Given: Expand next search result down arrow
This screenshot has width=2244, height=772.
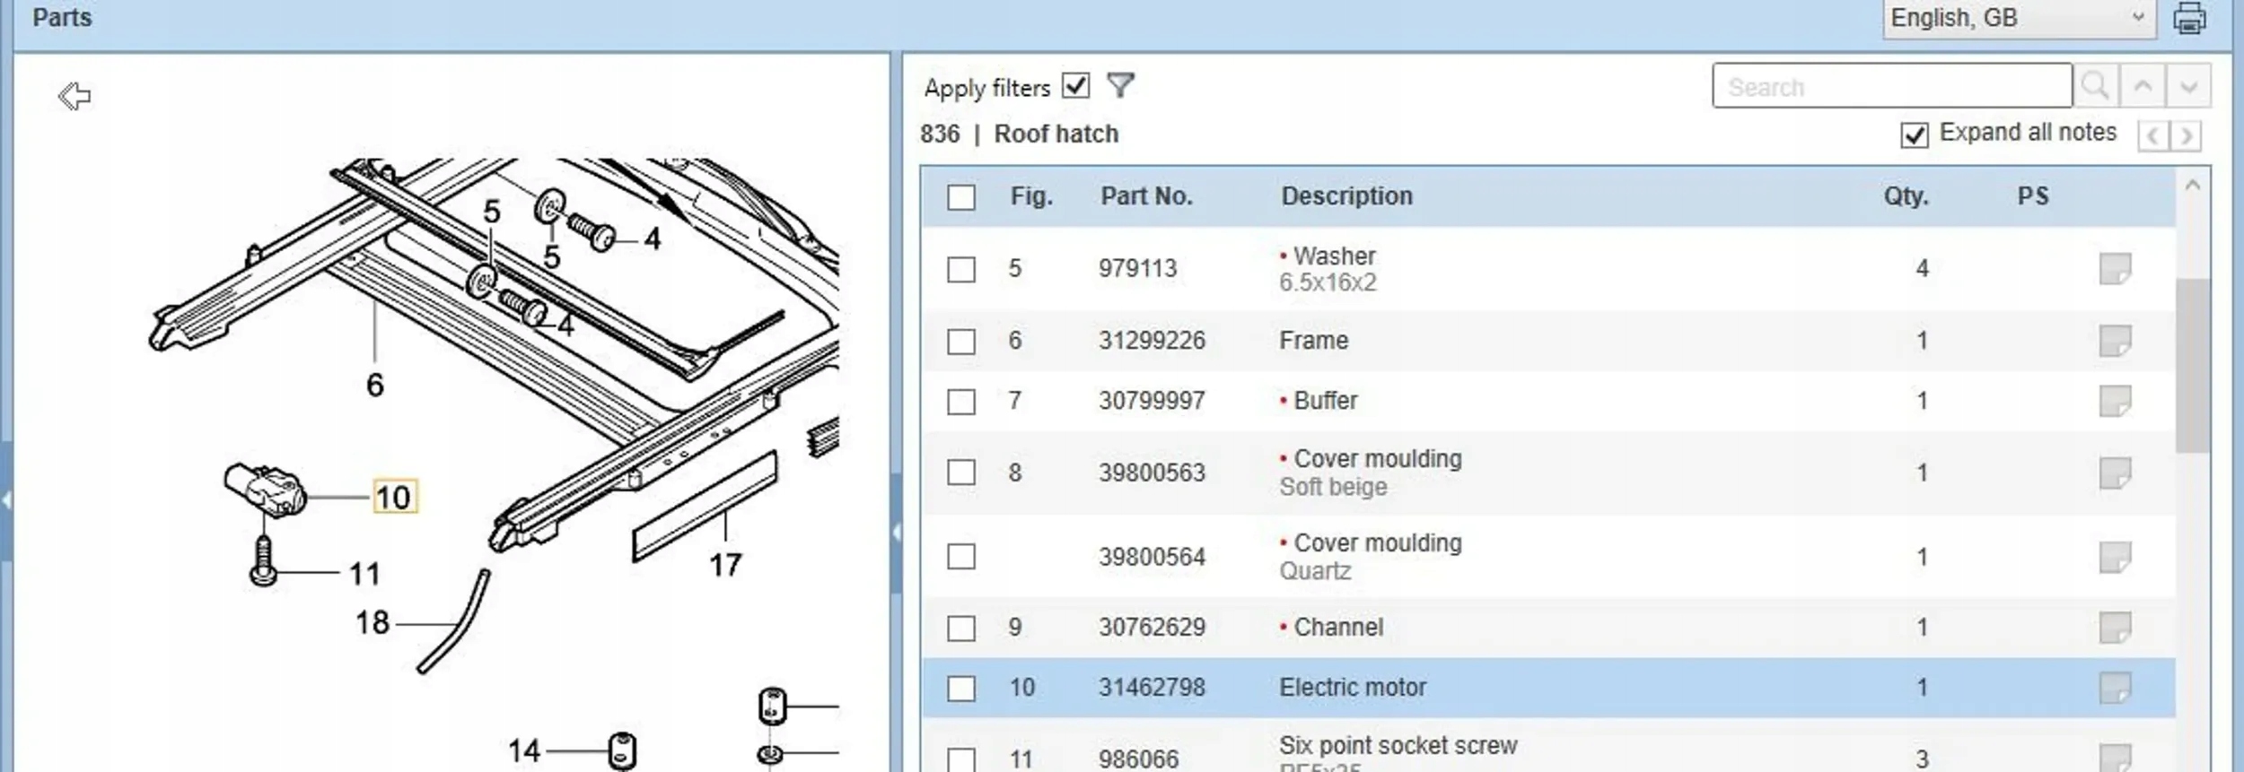Looking at the screenshot, I should click(2188, 86).
